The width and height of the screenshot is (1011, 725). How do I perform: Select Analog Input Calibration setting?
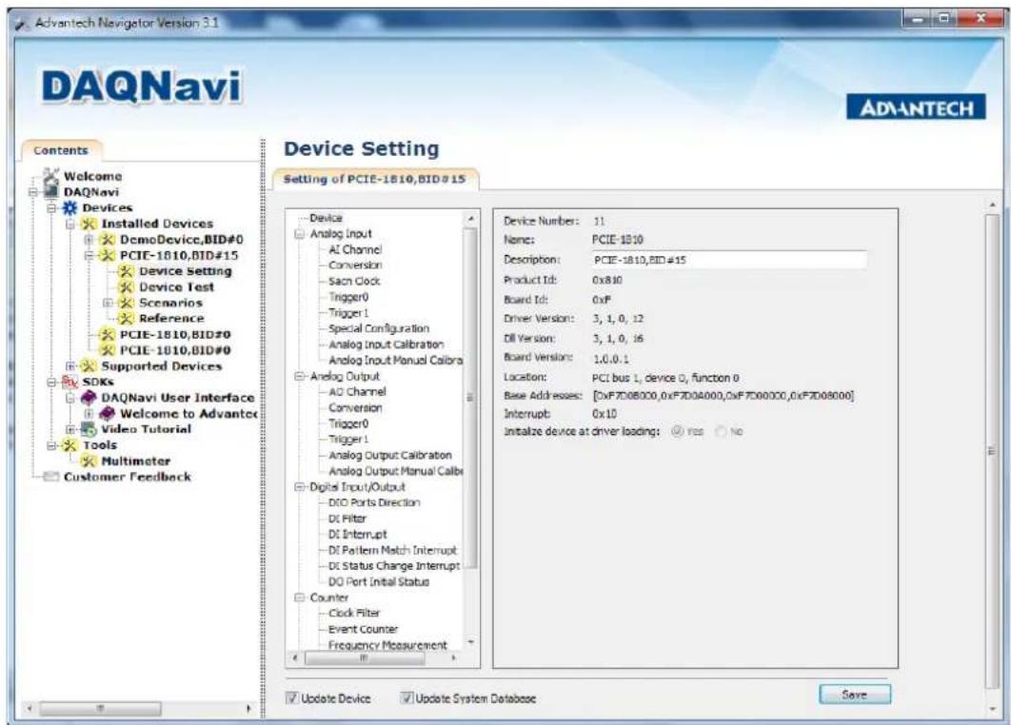pos(387,344)
